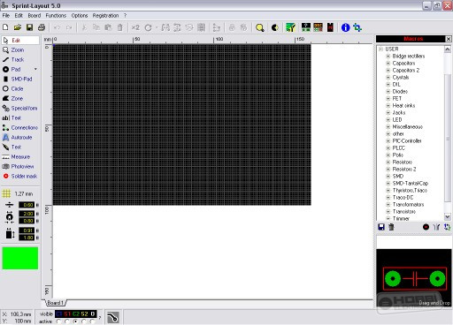The height and width of the screenshot is (325, 453).
Task: Select the Autoroute tool
Action: (x=20, y=138)
